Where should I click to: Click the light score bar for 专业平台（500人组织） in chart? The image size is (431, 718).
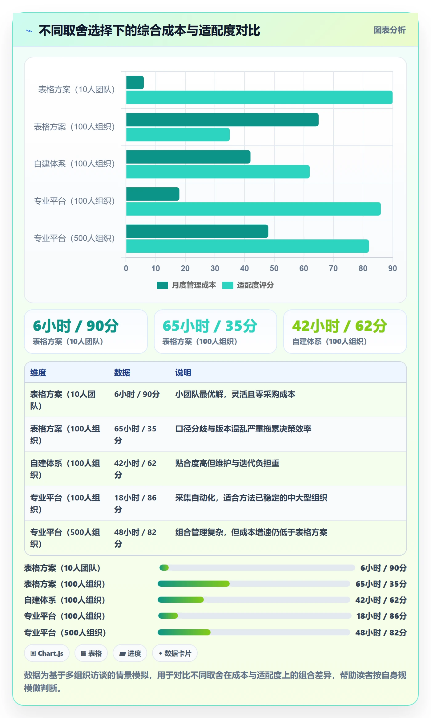click(x=248, y=246)
